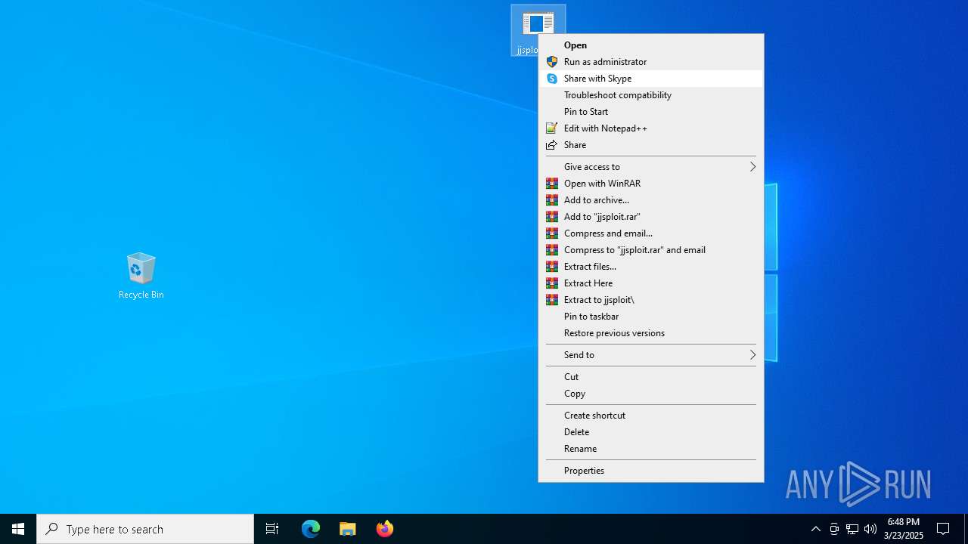The image size is (968, 544).
Task: Choose Open with WinRAR
Action: tap(651, 184)
